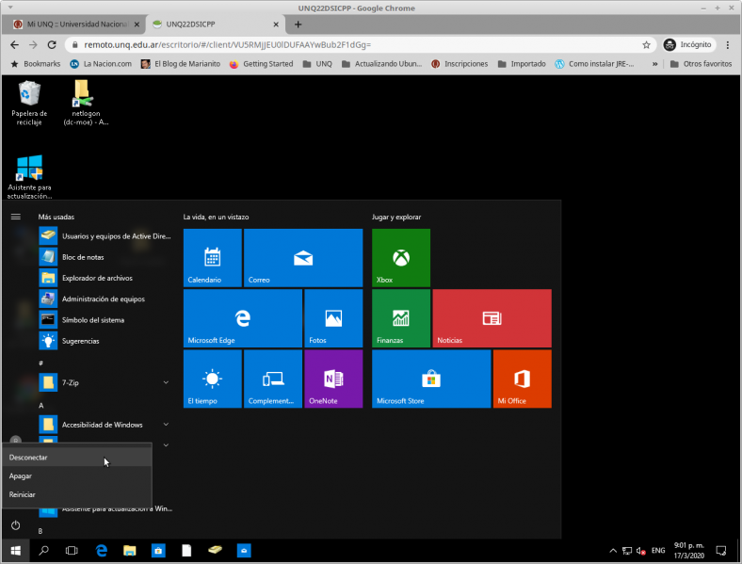Open the Calendario tile
This screenshot has width=742, height=564.
213,258
